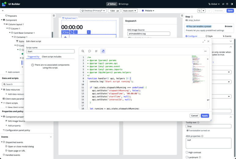Switch to the Editor tab
Screen dimensions: 236x159
click(112, 4)
